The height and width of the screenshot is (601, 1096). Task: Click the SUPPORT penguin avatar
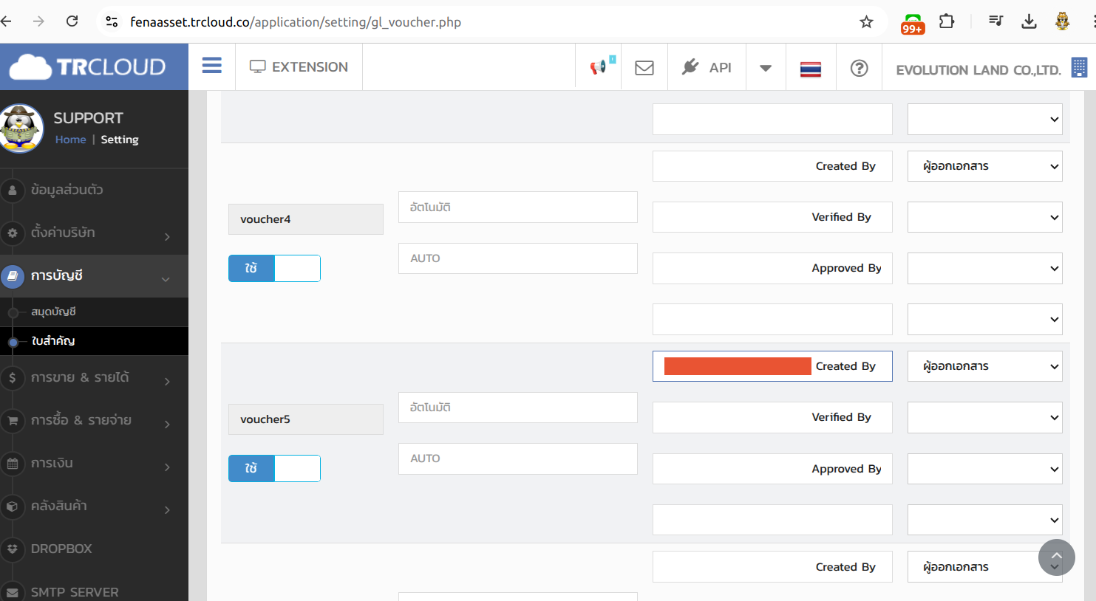pyautogui.click(x=21, y=128)
